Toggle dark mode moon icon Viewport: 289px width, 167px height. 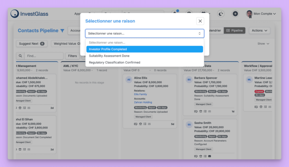click(221, 14)
